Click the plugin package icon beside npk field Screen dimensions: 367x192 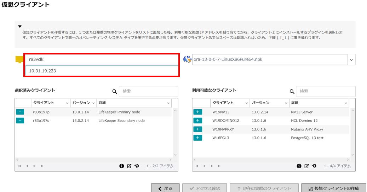coord(187,59)
